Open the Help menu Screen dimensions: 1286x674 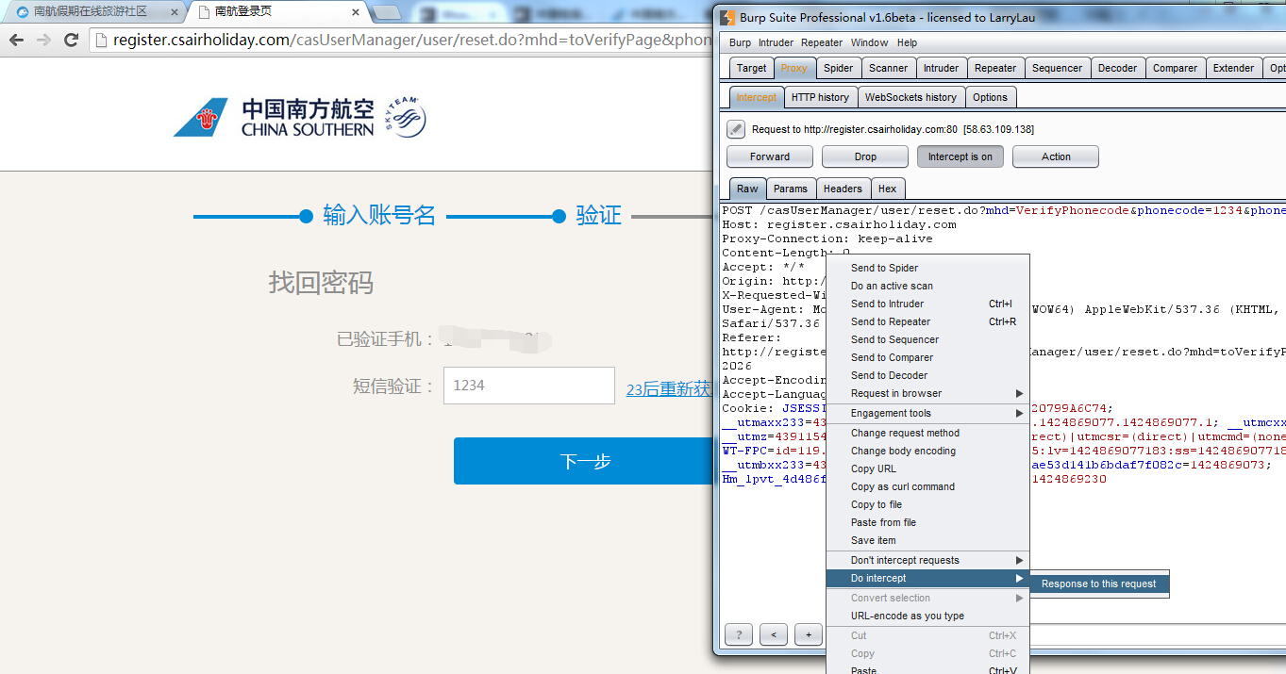907,42
